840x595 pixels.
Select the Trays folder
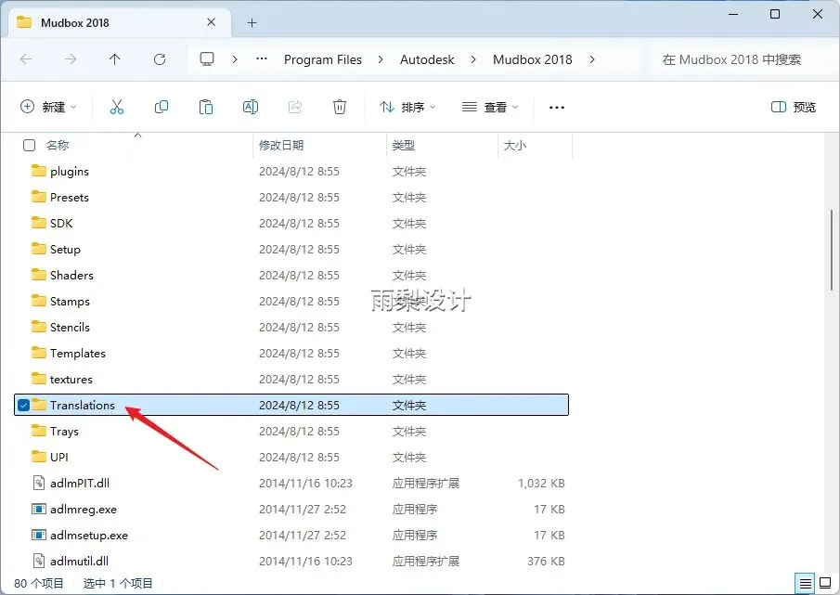(291, 431)
